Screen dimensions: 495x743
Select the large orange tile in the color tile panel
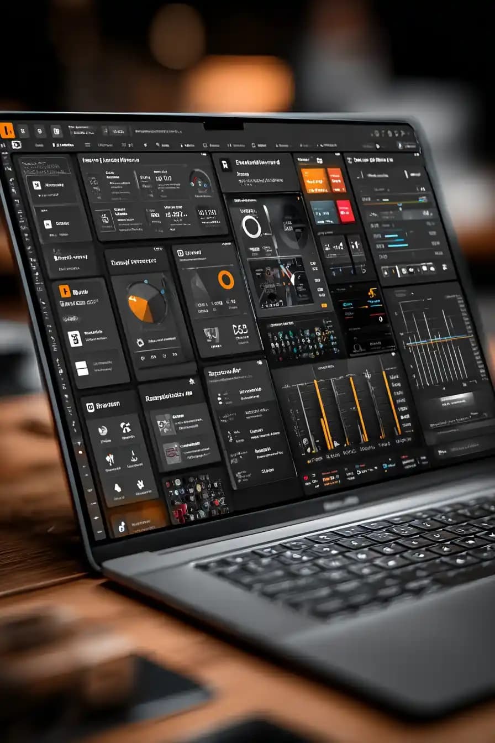(314, 180)
